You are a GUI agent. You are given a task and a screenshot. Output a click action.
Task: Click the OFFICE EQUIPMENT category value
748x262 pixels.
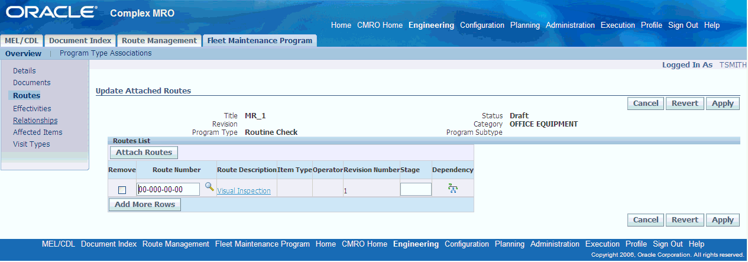click(543, 124)
